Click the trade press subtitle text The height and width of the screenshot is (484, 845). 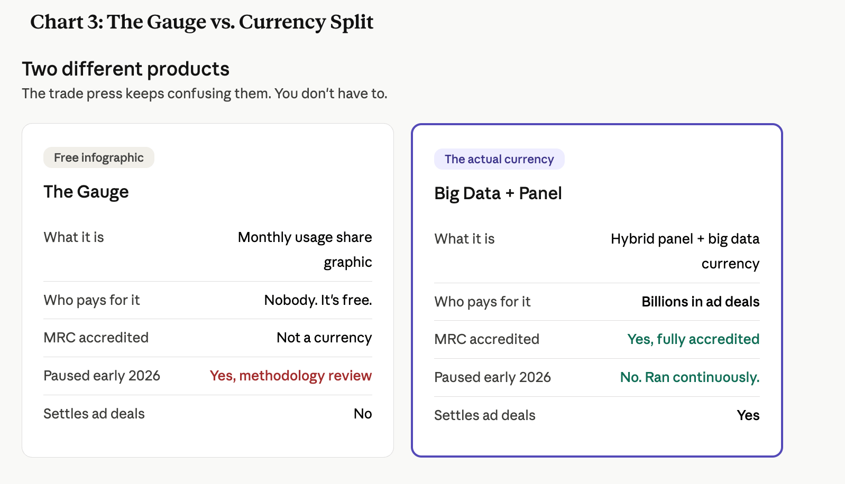[x=204, y=94]
